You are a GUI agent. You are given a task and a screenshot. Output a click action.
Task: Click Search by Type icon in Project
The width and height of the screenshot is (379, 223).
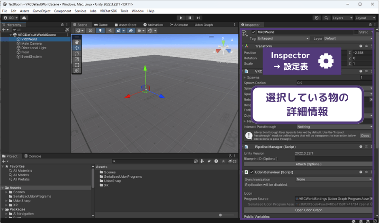tap(202, 161)
